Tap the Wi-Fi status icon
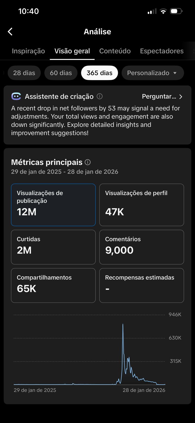This screenshot has height=423, width=195. click(x=163, y=11)
